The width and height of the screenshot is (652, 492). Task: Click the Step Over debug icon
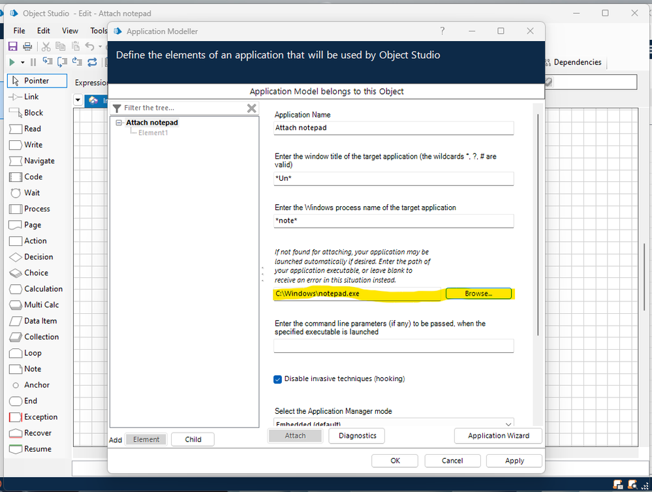[x=63, y=62]
